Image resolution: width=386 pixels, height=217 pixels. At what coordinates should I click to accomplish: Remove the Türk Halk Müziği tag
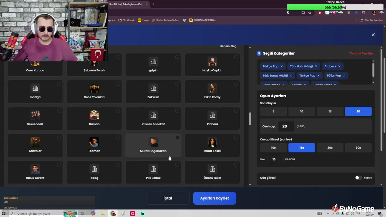point(316,66)
